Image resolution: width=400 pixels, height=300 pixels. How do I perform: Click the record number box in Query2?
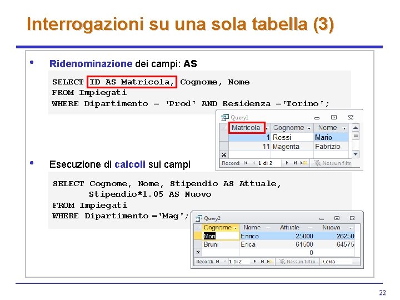tap(238, 262)
